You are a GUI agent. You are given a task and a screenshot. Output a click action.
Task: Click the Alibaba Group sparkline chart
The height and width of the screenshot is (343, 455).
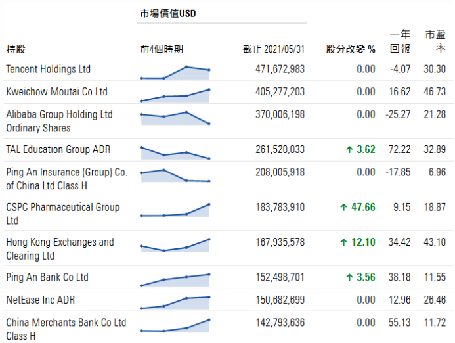(175, 118)
